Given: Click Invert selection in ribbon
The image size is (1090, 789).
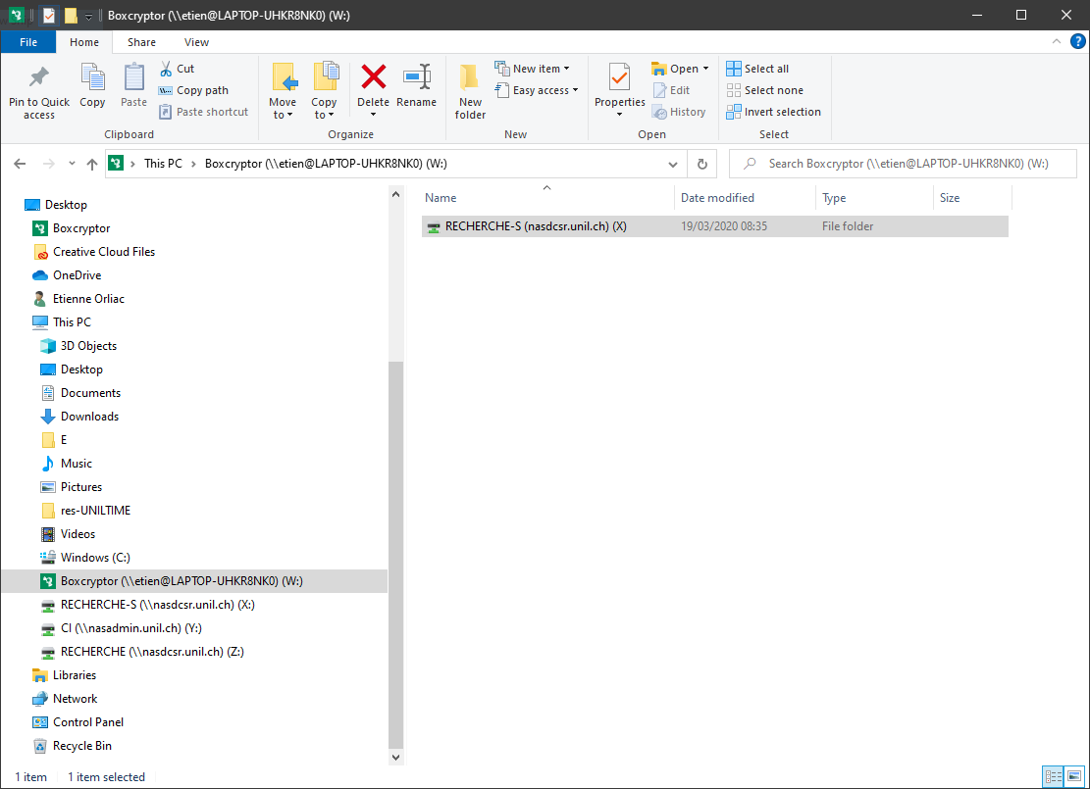Looking at the screenshot, I should click(773, 112).
